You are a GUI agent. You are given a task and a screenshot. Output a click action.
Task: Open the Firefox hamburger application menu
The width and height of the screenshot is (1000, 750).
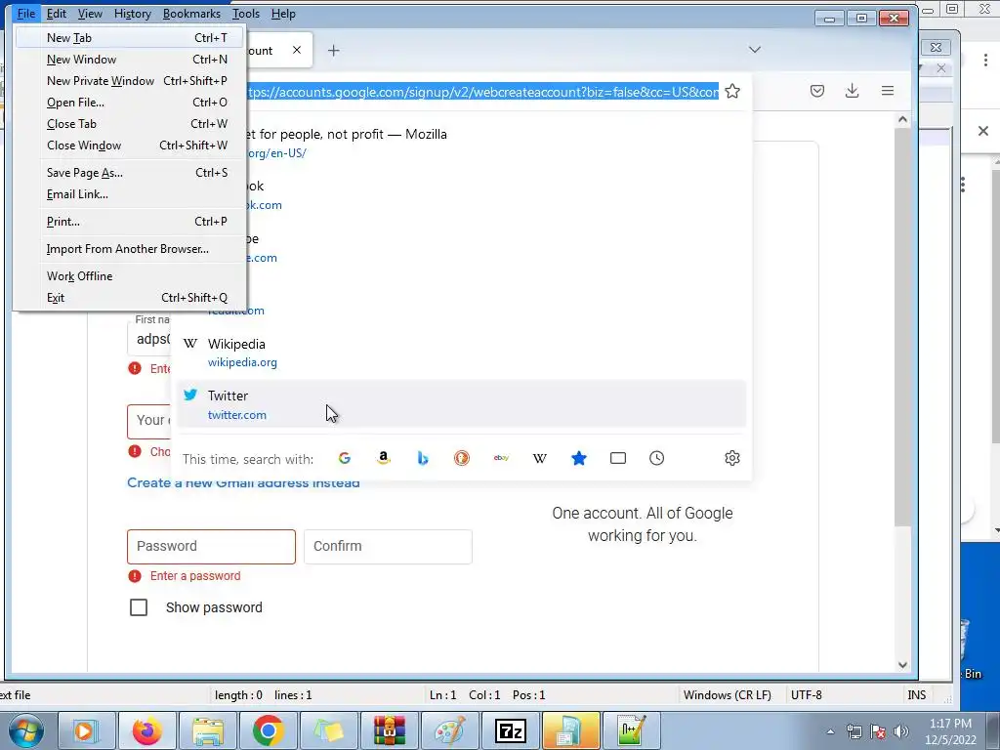point(887,91)
